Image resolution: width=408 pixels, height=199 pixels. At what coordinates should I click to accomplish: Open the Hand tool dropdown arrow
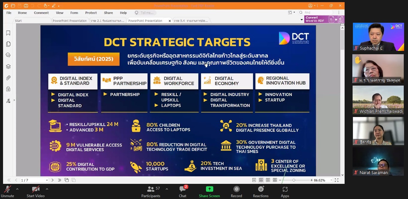49,6
